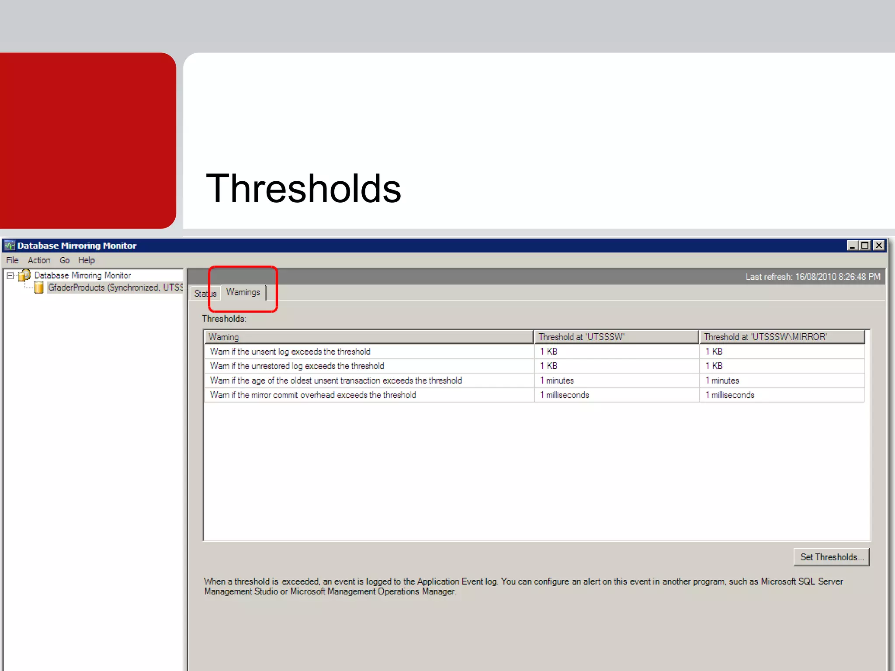Click the Warning column header
895x671 pixels.
[x=369, y=337]
